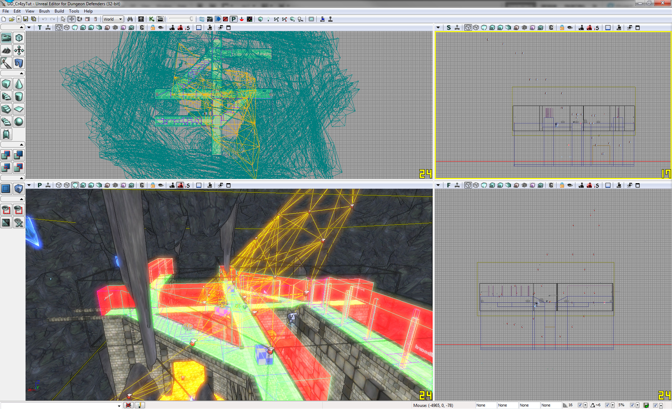Activate Static Mesh arch mode

pyautogui.click(x=19, y=63)
